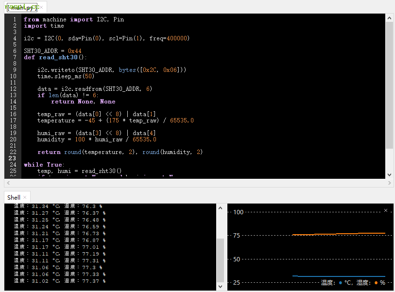Image resolution: width=395 pixels, height=292 pixels.
Task: Click the editor scrollbar down arrow
Action: pyautogui.click(x=389, y=174)
